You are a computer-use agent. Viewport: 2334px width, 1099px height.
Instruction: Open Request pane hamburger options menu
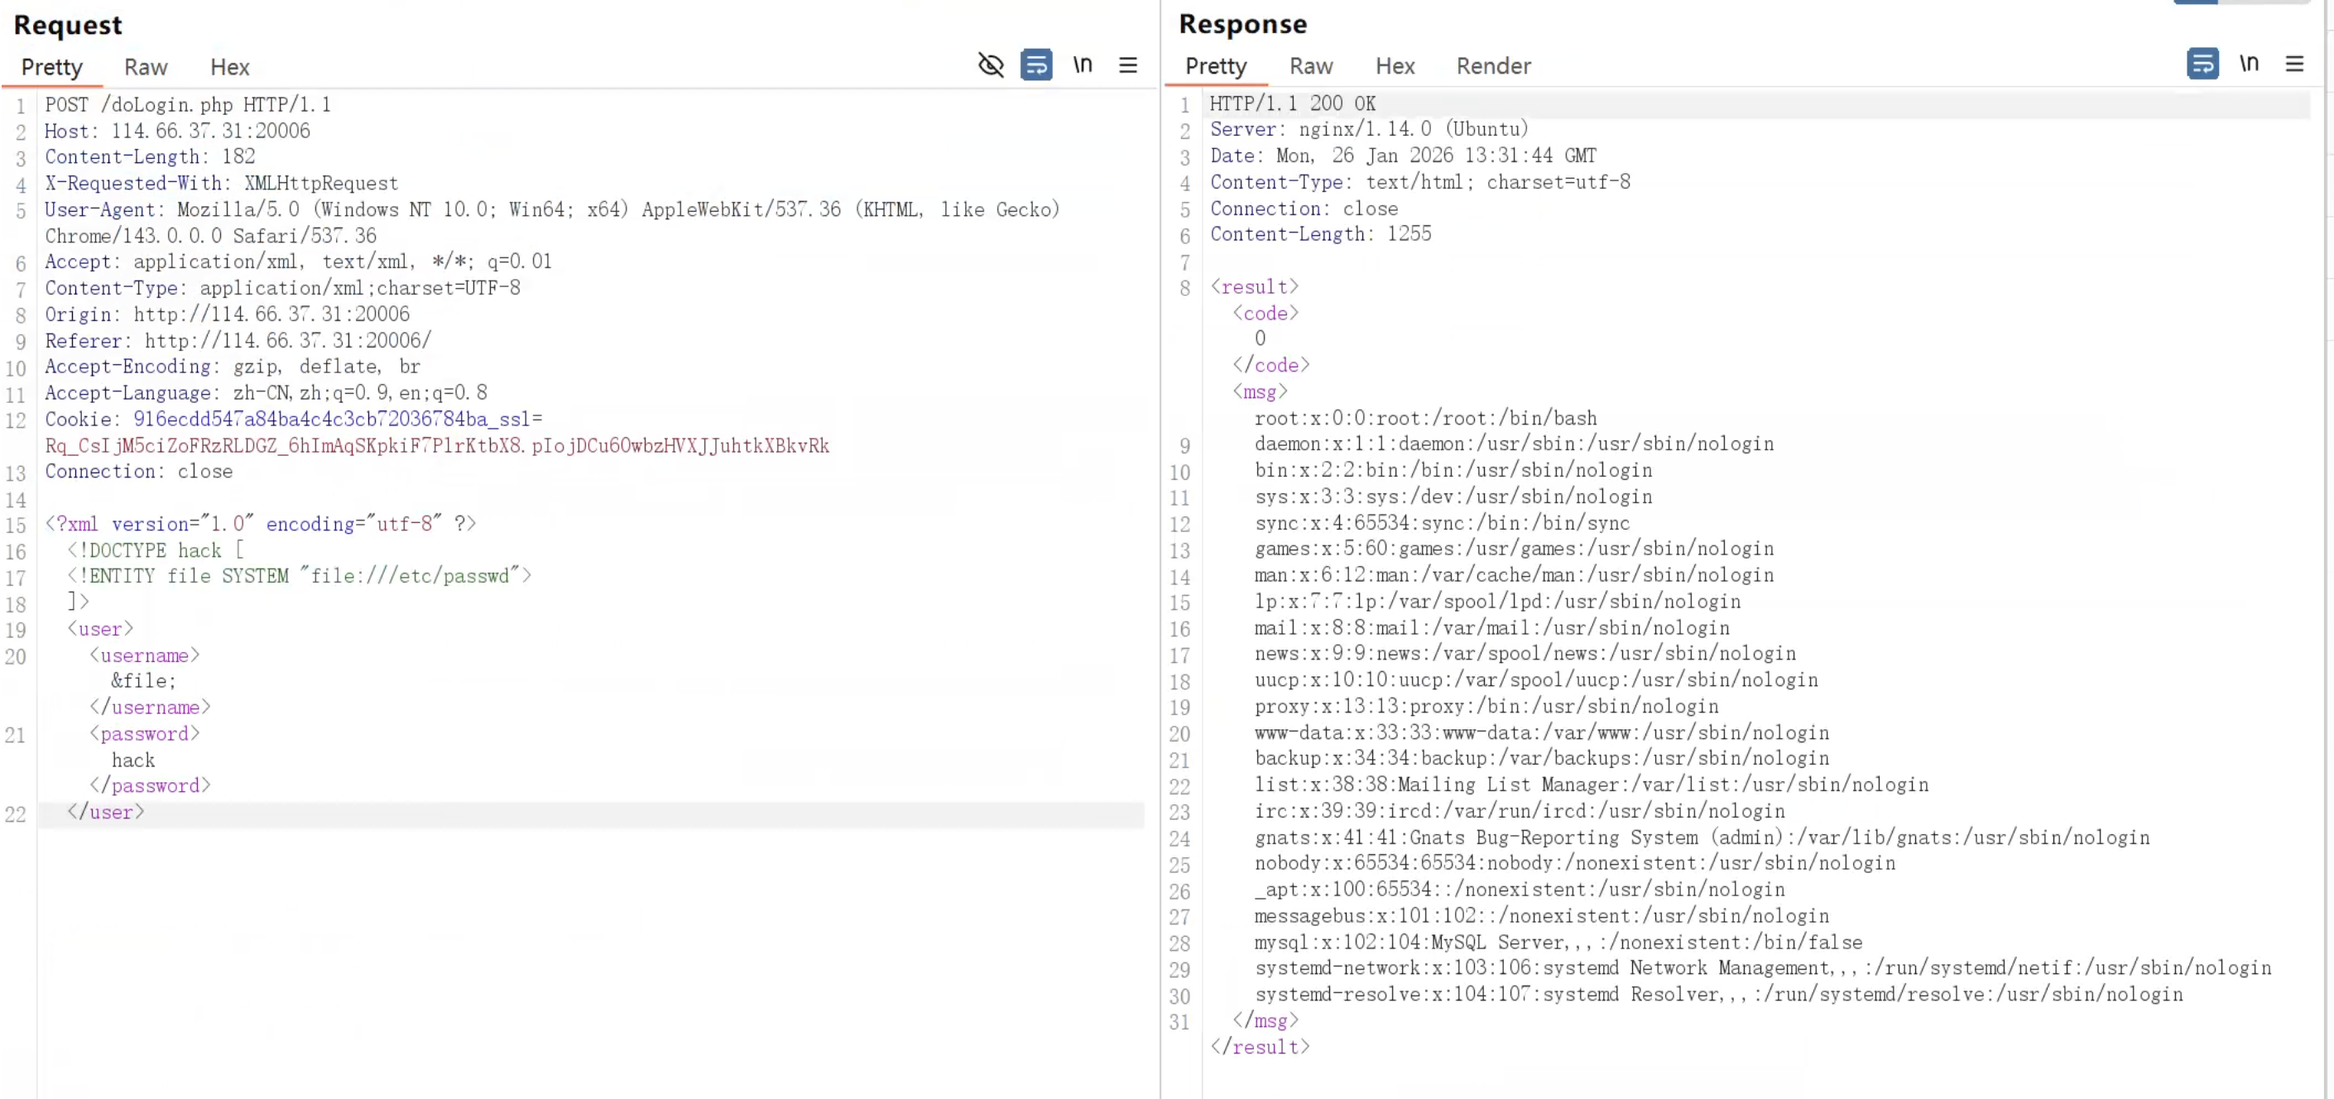(1128, 65)
